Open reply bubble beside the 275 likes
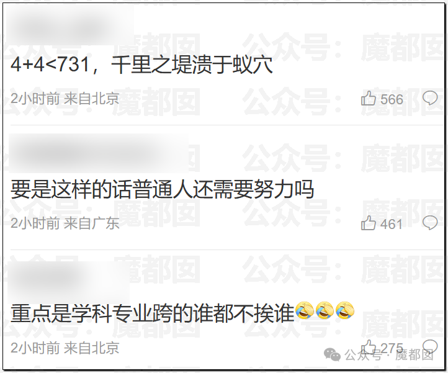448x373 pixels. pyautogui.click(x=430, y=347)
